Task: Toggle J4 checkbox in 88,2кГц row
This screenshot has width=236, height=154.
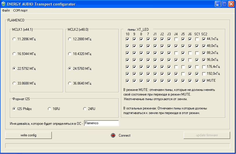Action: click(x=176, y=53)
